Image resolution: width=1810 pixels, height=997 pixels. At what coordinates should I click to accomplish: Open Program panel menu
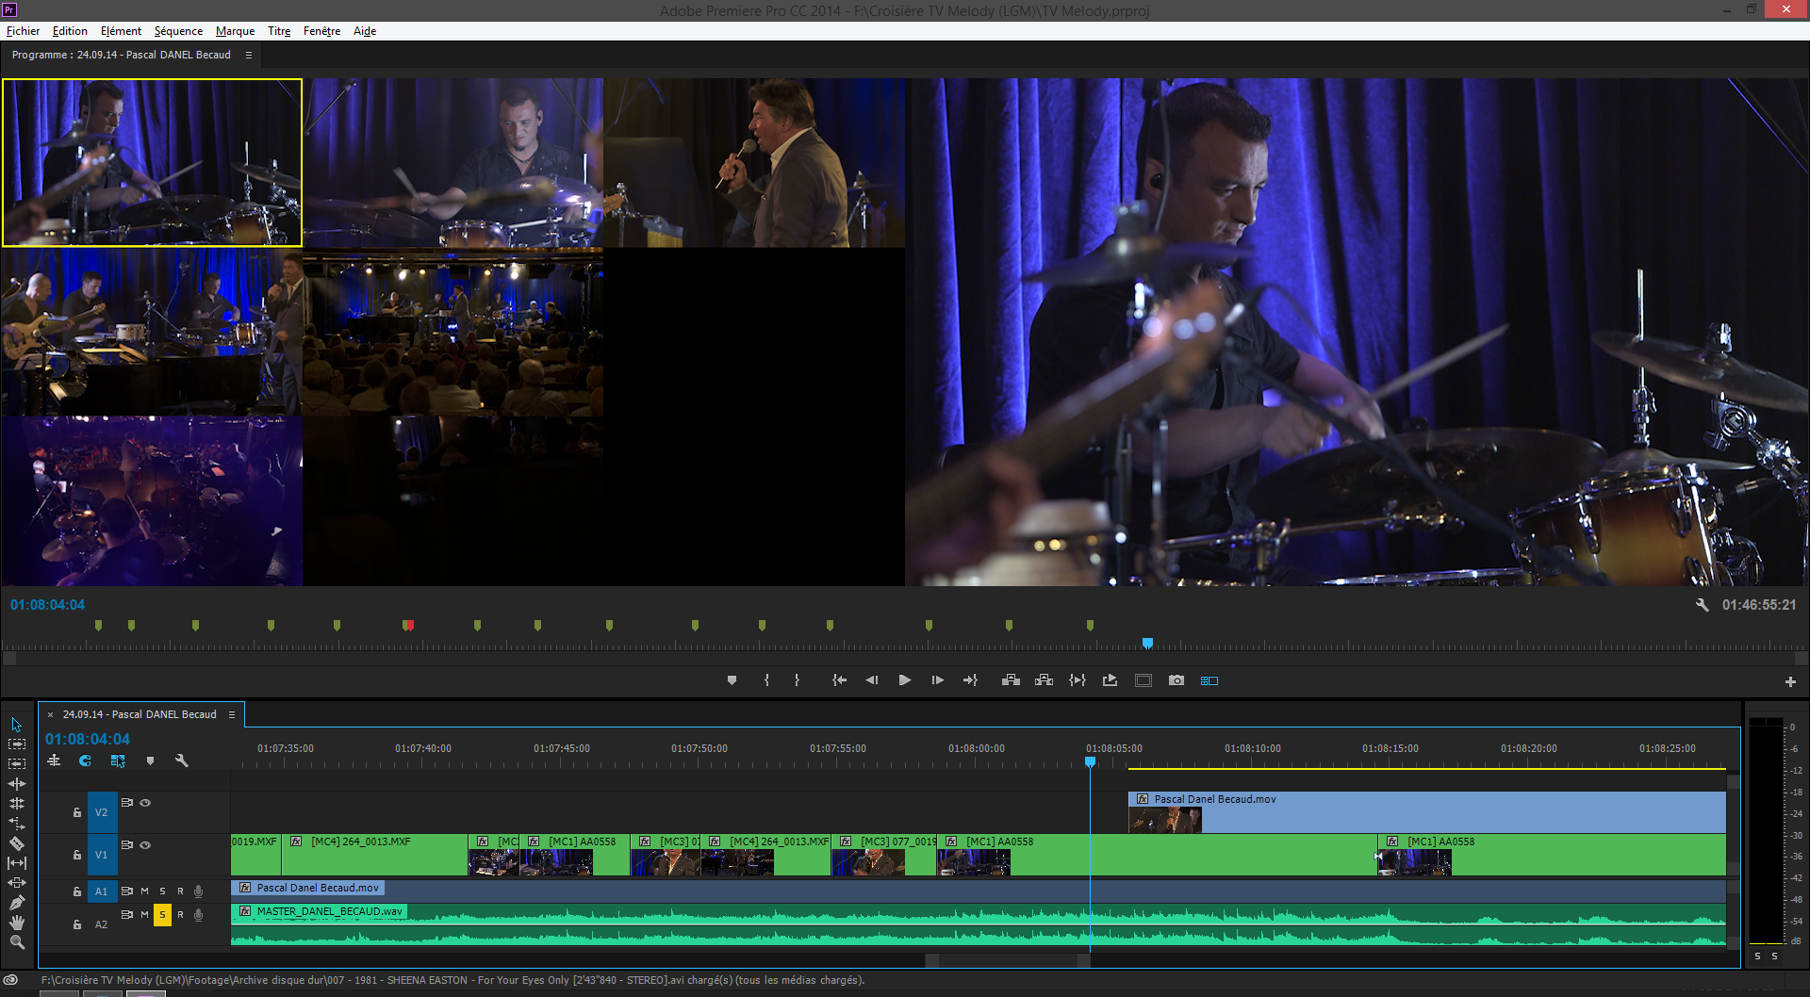(249, 56)
